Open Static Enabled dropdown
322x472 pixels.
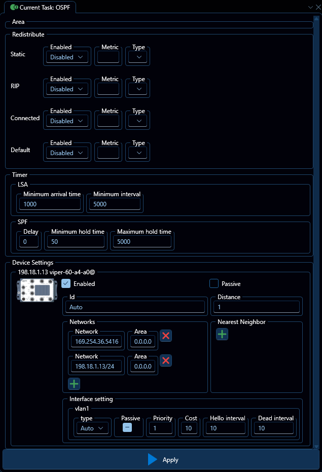(67, 57)
